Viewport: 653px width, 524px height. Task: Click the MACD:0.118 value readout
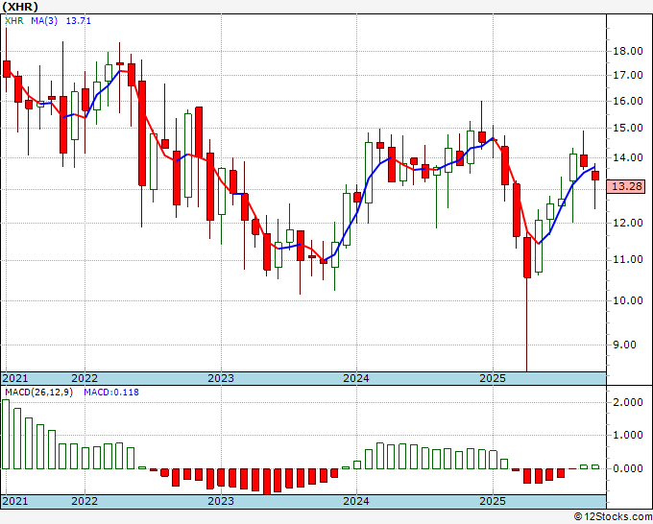coord(111,393)
